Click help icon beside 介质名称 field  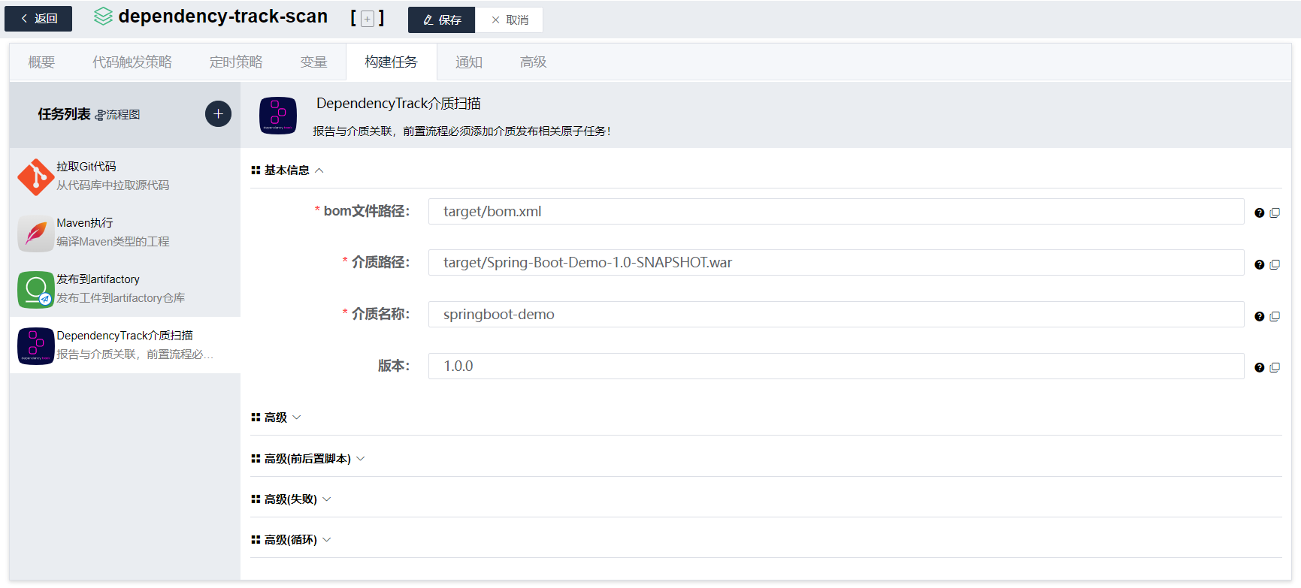click(x=1260, y=316)
